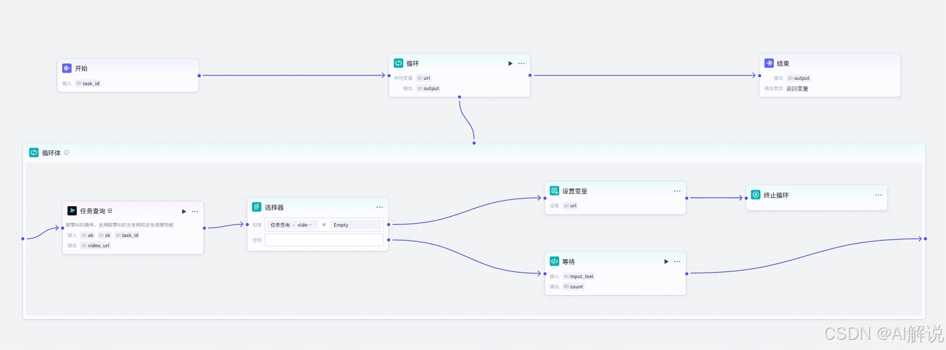Click the 结束 node title
946x350 pixels.
pos(783,63)
